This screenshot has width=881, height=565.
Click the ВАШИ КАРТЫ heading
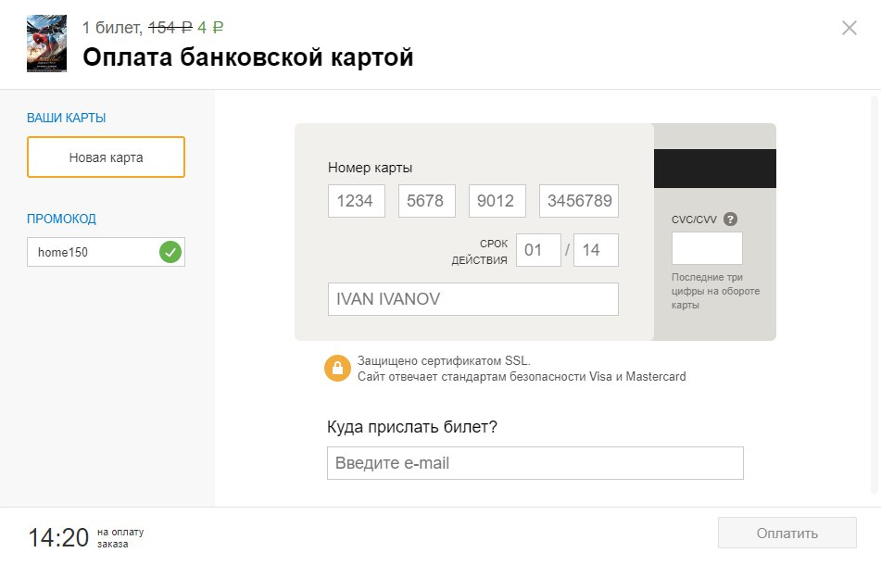click(x=67, y=118)
